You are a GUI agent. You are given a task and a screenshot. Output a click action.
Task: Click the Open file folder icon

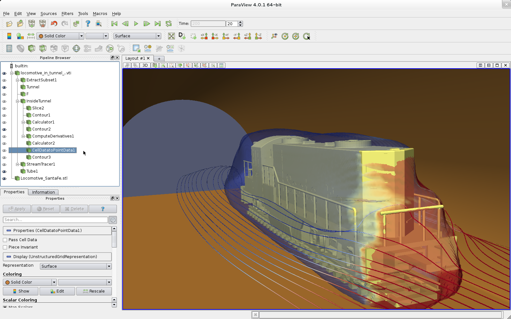click(x=9, y=24)
